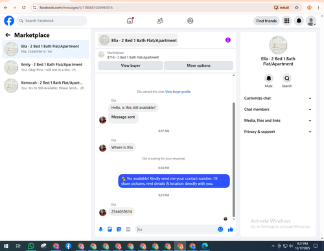Open the $710 Marketplace listing row

pyautogui.click(x=165, y=55)
